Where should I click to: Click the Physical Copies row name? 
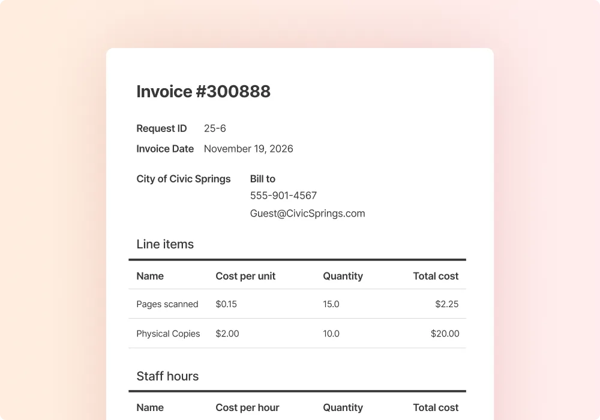click(168, 334)
